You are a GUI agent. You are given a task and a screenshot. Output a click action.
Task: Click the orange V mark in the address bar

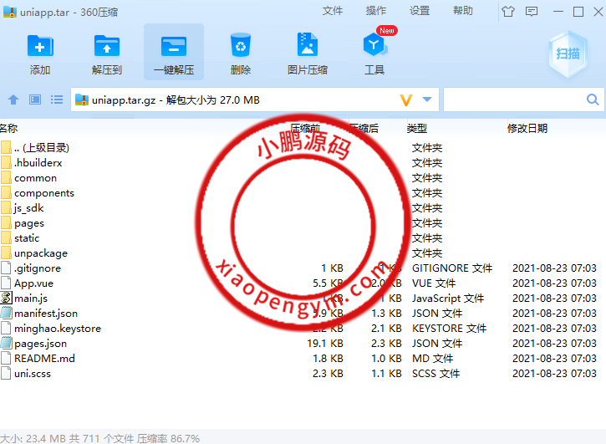pos(406,100)
